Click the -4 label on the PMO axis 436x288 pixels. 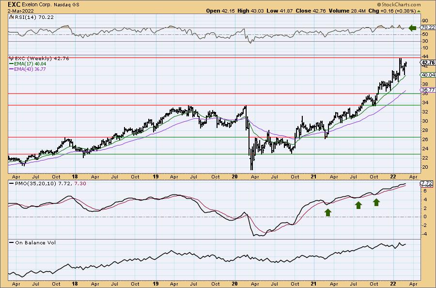(x=425, y=234)
